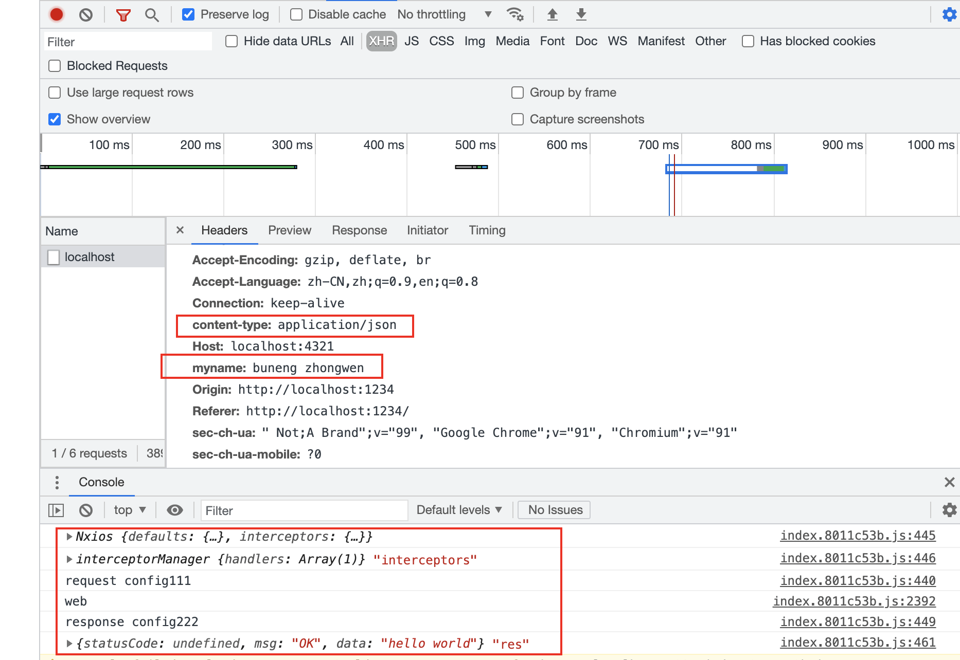Export HAR file download arrow
960x660 pixels.
(581, 14)
